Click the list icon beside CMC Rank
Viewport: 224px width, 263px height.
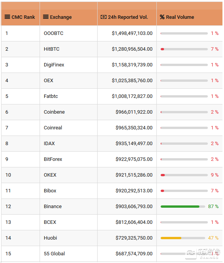(7, 17)
